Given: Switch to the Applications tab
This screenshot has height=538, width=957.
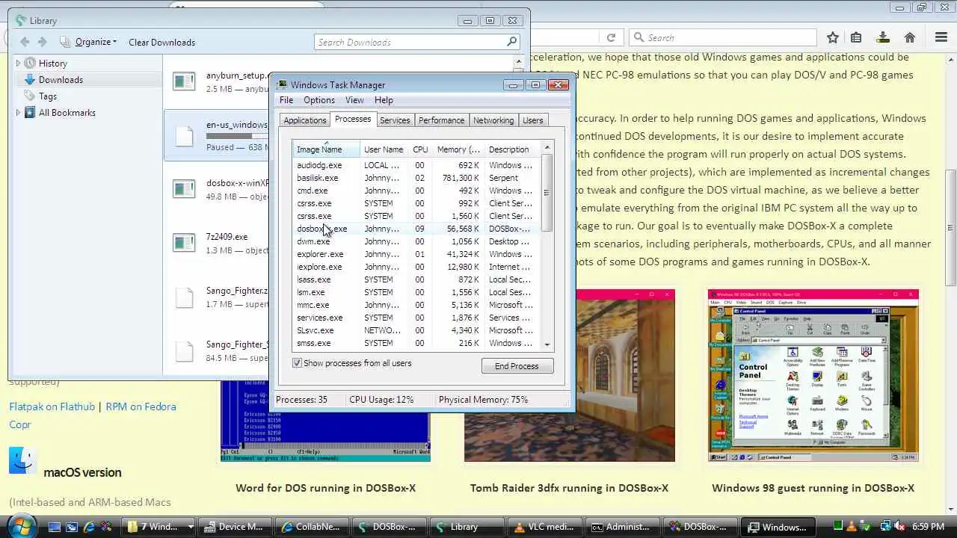Looking at the screenshot, I should (305, 120).
